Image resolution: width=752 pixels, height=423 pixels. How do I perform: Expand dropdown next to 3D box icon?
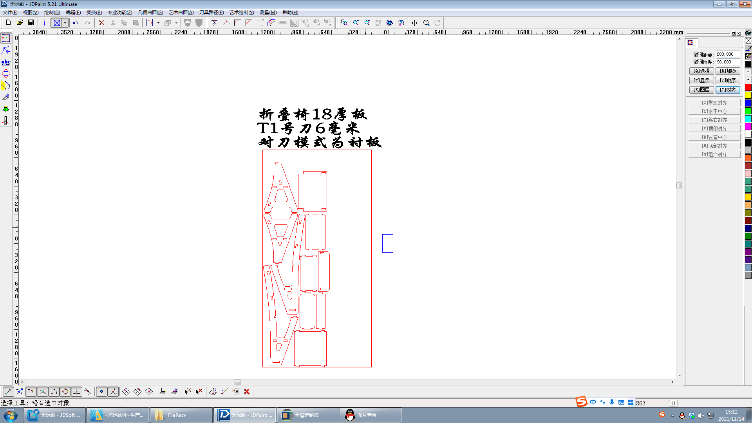click(x=176, y=23)
